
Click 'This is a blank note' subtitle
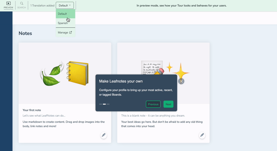point(153,116)
